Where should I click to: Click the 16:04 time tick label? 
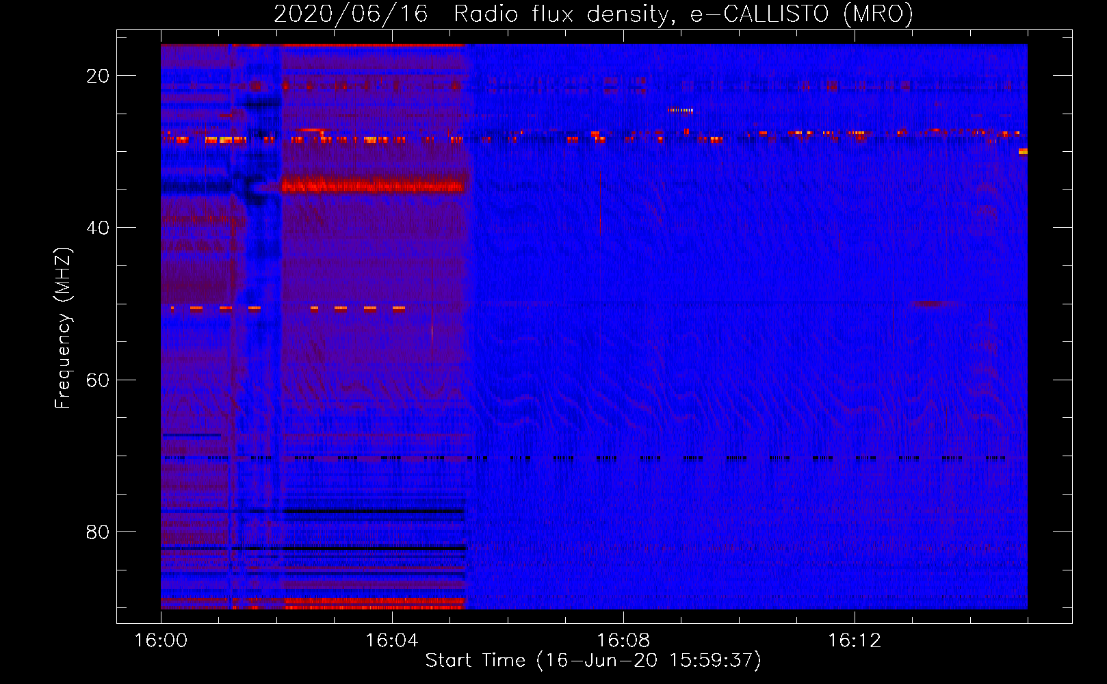pyautogui.click(x=391, y=641)
